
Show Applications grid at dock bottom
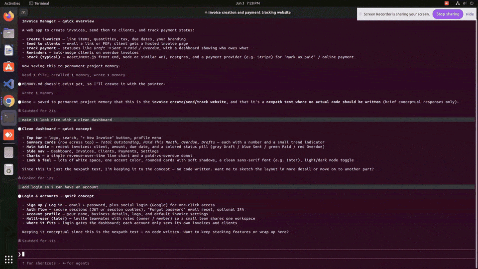tap(8, 260)
